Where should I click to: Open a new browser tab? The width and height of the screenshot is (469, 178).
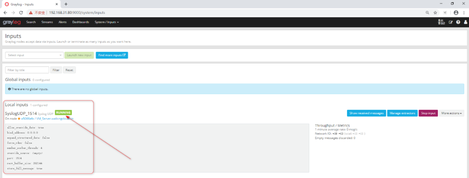66,4
